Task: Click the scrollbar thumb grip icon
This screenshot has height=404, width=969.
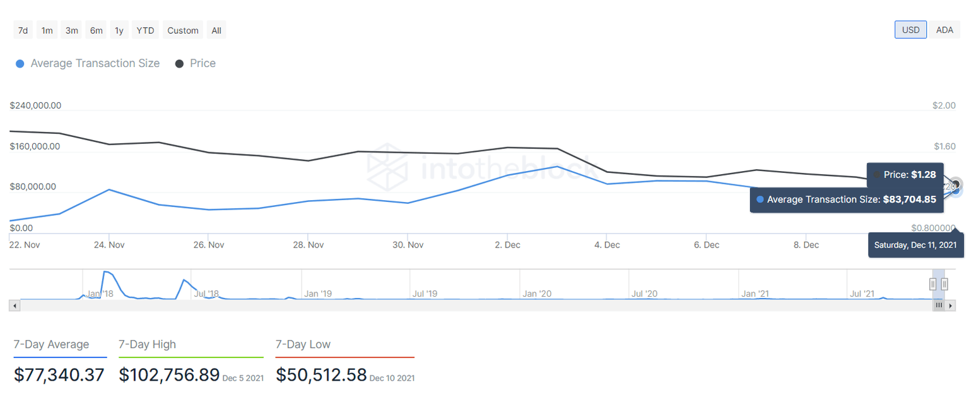Action: pos(939,306)
